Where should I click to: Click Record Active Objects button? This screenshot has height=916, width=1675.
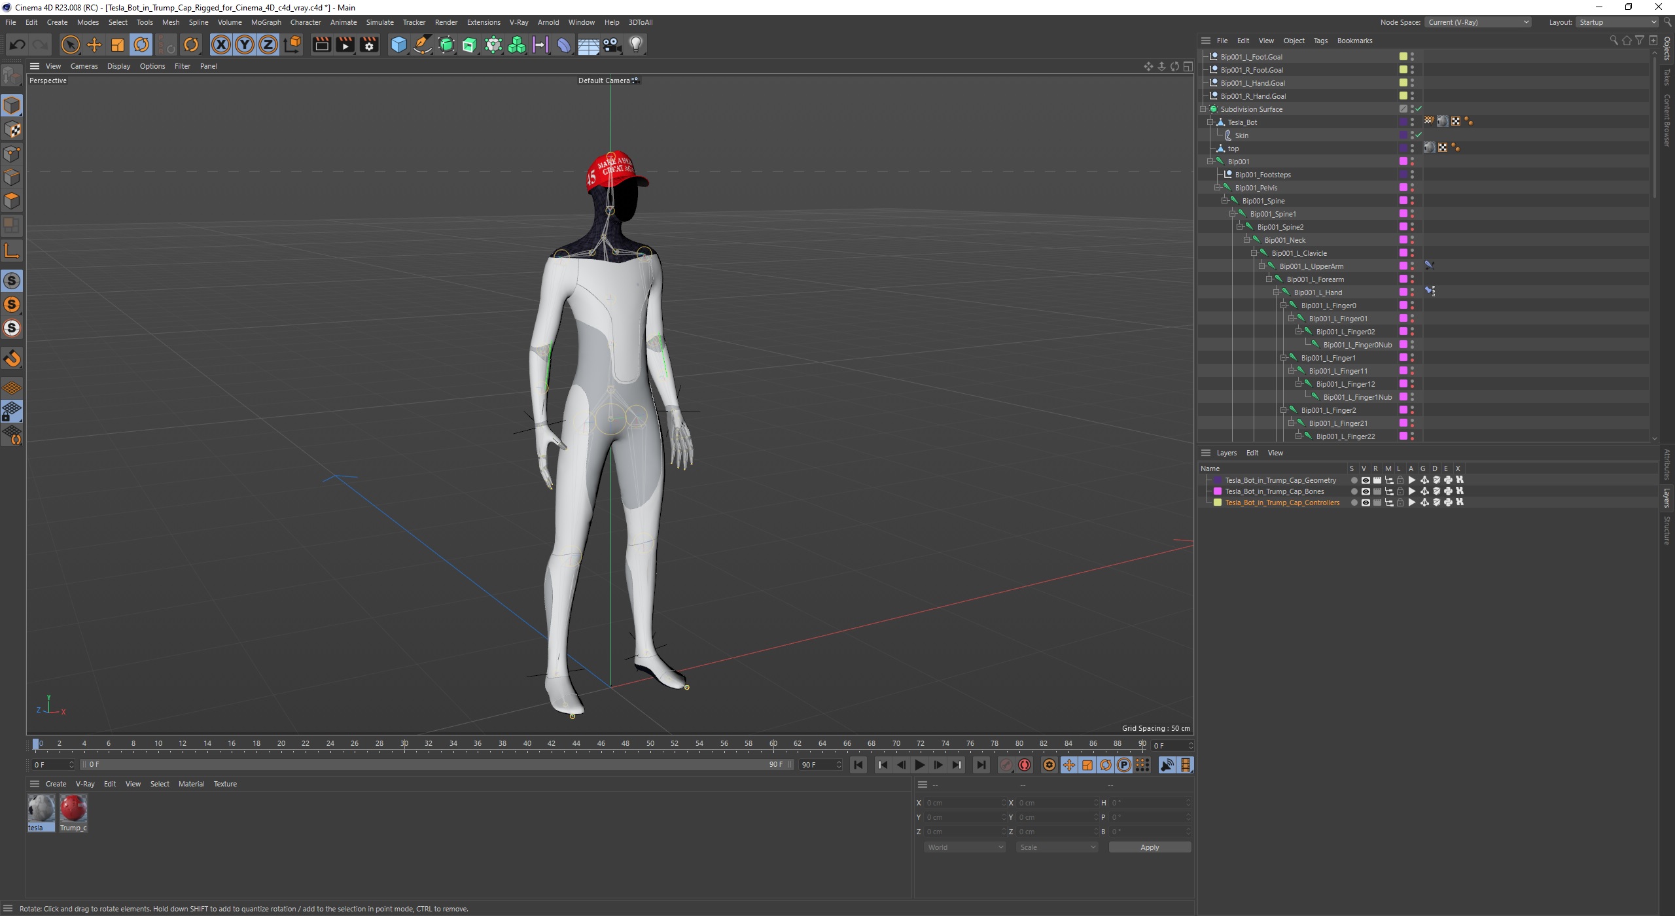pyautogui.click(x=1006, y=765)
